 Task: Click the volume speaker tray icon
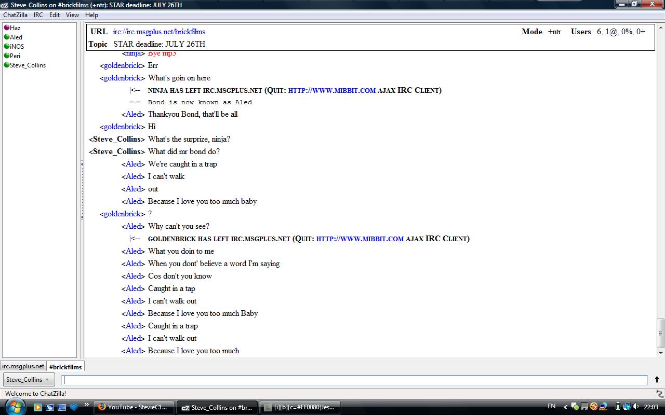(x=636, y=407)
